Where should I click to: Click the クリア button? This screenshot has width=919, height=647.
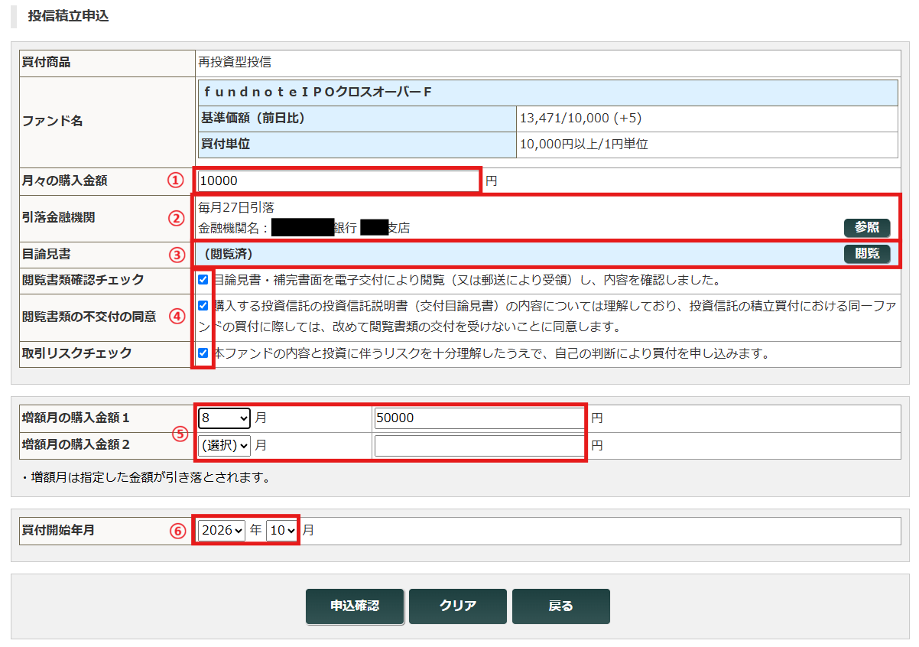click(x=458, y=606)
